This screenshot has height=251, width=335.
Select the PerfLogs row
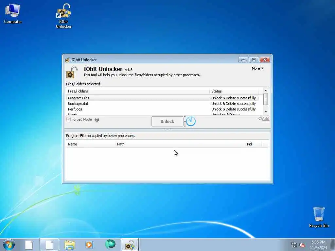click(162, 109)
